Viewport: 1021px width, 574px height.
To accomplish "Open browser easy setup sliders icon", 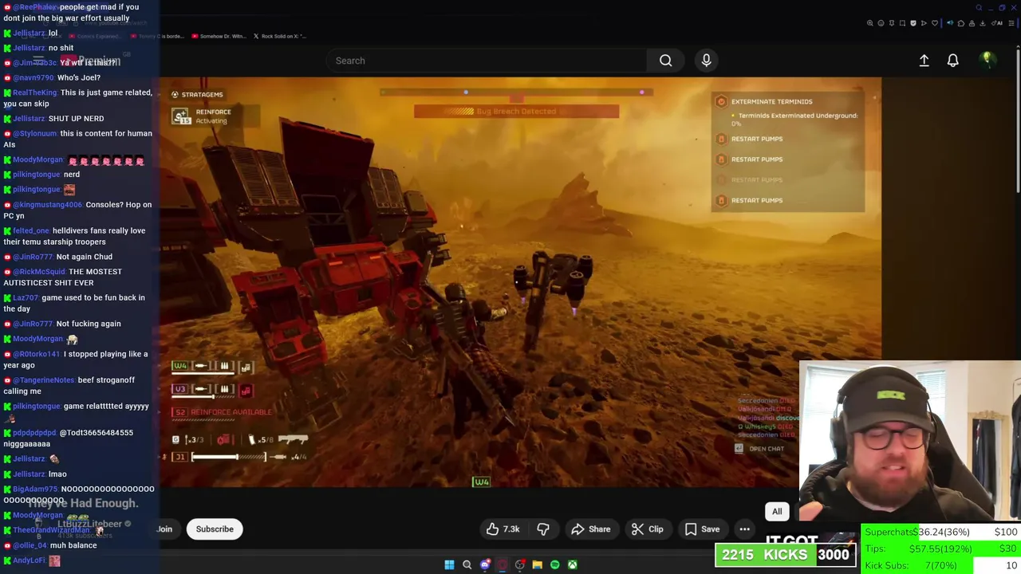I will 1011,23.
